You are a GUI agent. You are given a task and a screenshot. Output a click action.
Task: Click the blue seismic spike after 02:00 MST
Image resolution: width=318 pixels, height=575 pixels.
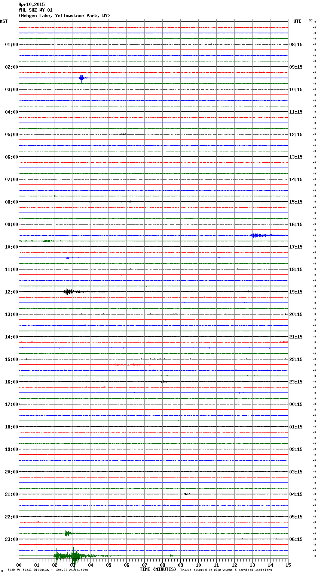82,78
